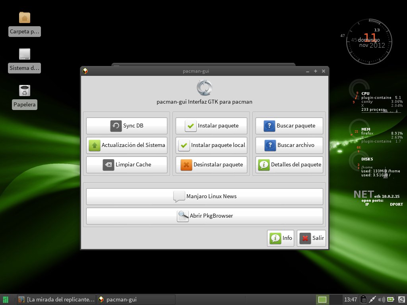Open Manjaro Linux News
This screenshot has width=407, height=305.
pyautogui.click(x=205, y=197)
